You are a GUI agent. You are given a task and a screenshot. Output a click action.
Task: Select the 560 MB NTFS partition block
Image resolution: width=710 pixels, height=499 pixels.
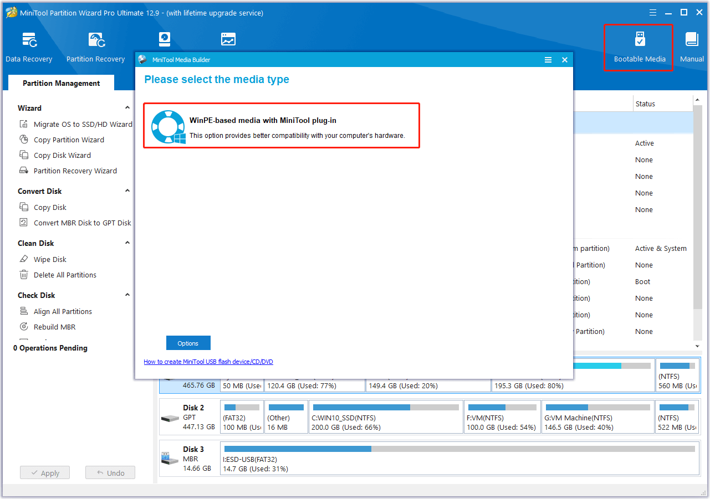pos(677,375)
